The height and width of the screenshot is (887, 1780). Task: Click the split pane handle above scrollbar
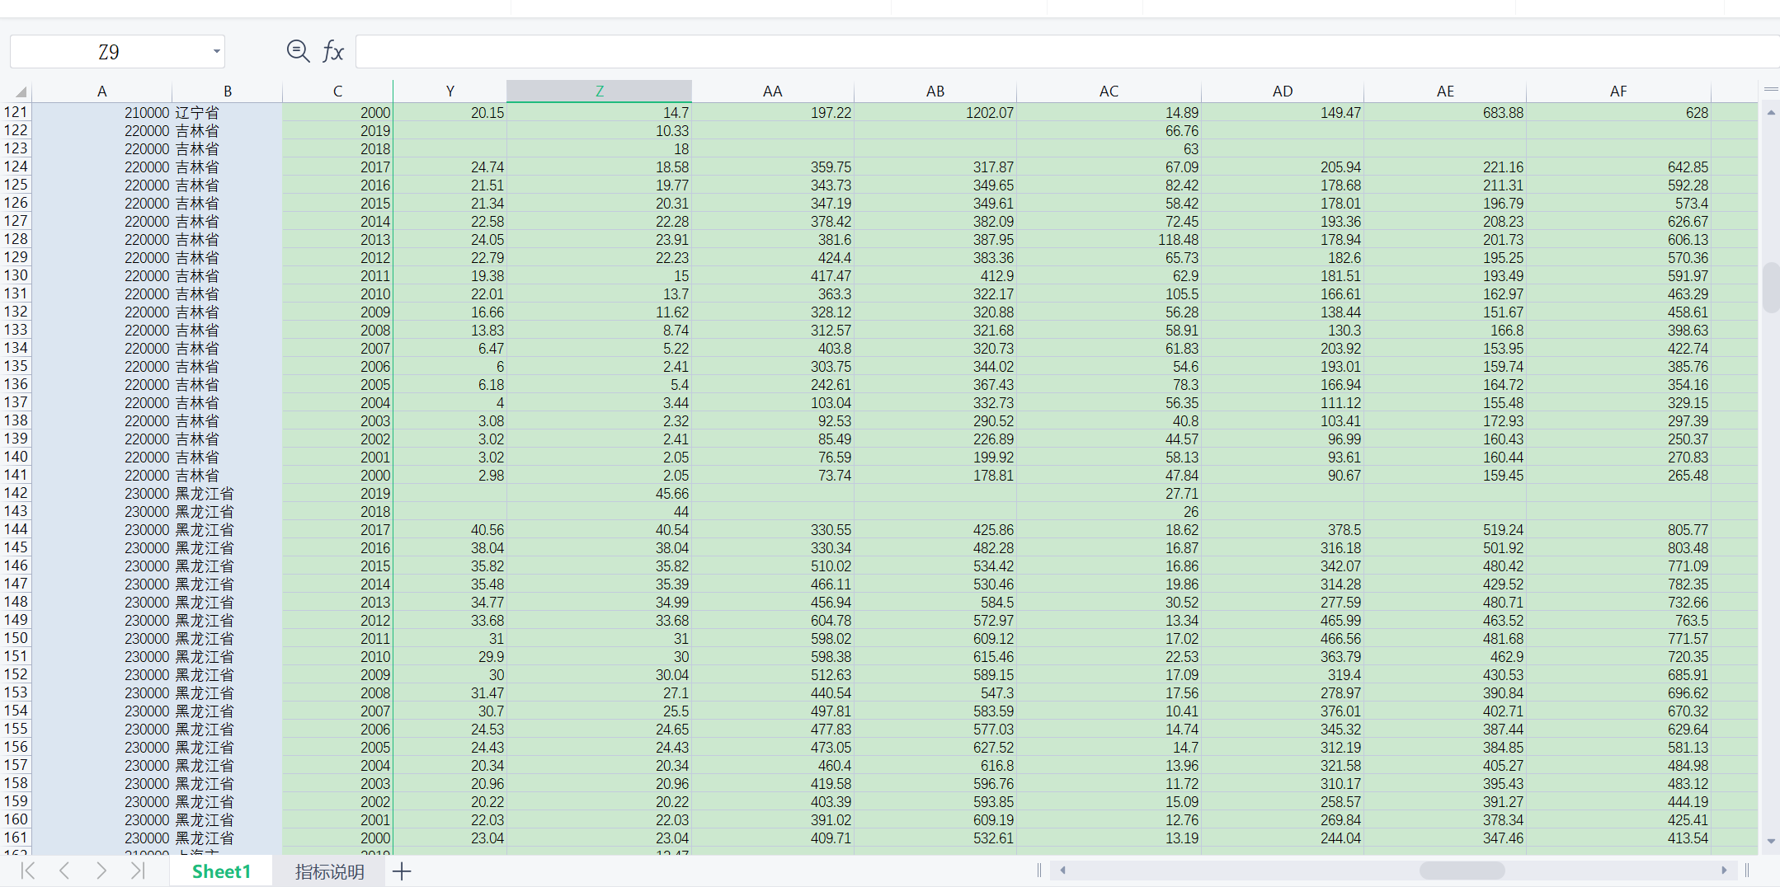(1771, 89)
